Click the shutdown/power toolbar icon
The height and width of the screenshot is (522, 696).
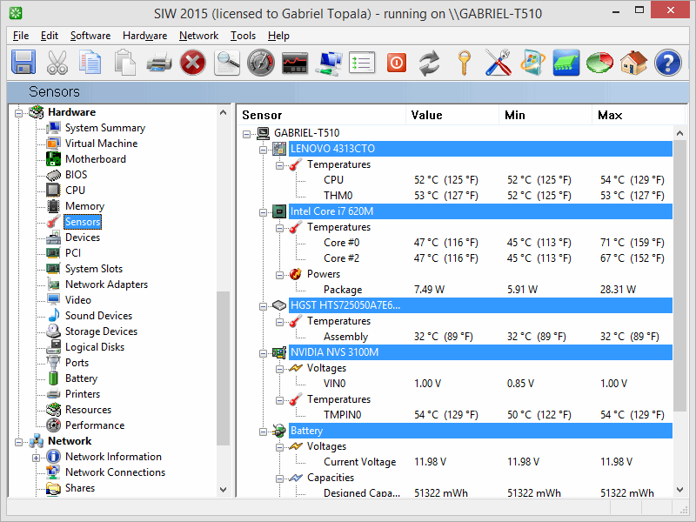pos(396,63)
